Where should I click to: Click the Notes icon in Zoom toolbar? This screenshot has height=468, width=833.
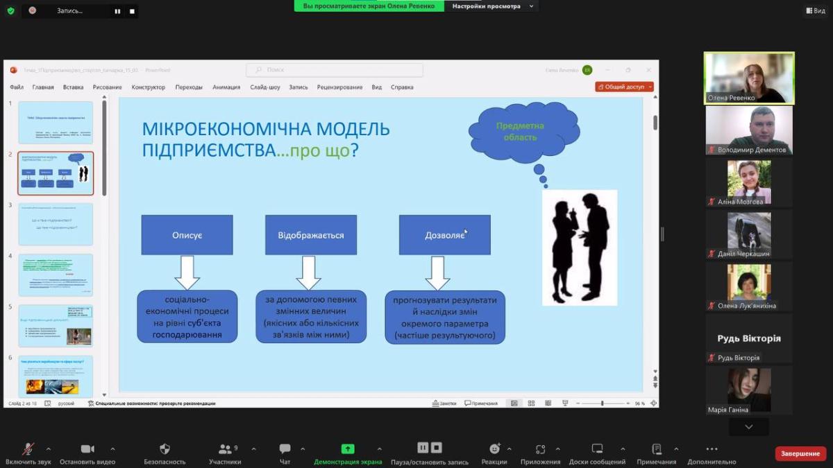[657, 449]
